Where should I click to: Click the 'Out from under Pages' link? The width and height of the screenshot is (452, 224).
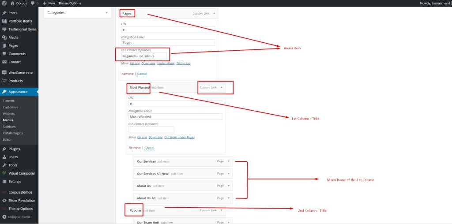179,137
